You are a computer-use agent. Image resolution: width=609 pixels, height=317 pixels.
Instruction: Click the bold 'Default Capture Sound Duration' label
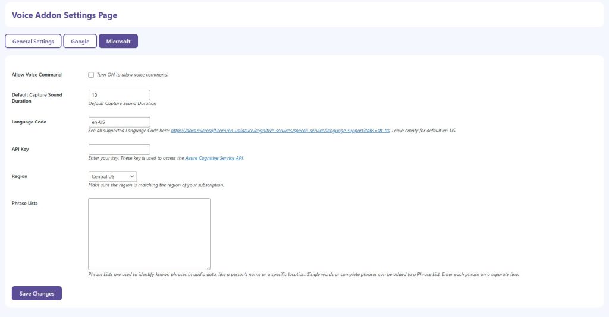(x=37, y=98)
